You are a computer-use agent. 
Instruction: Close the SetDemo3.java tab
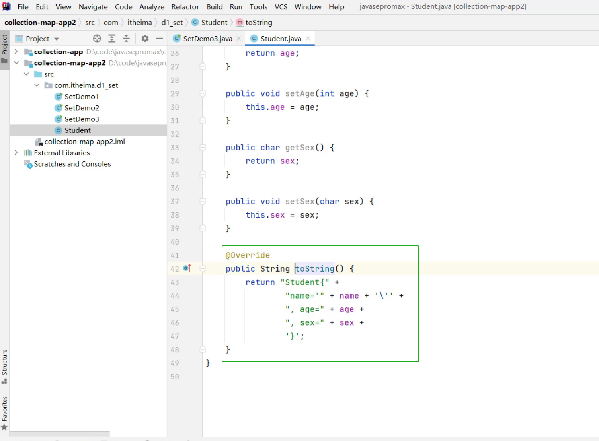click(239, 39)
